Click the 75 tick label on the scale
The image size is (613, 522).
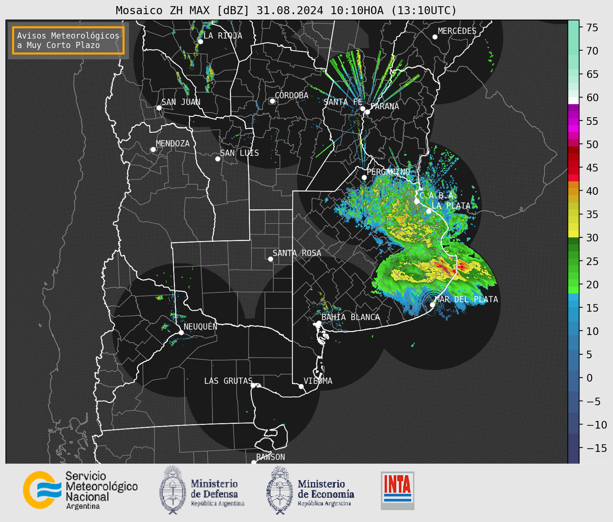coord(592,28)
